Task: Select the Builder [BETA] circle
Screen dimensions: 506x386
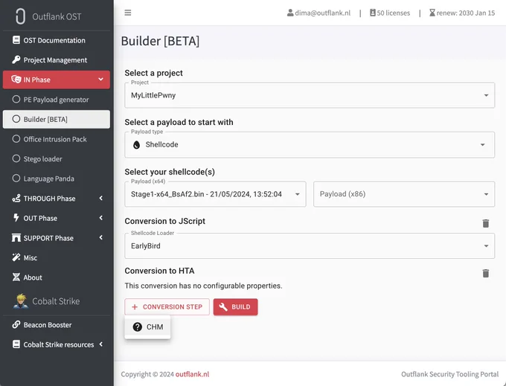Action: [x=16, y=119]
